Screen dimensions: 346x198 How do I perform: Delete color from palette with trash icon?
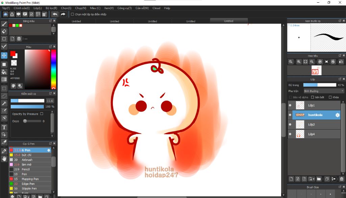(x=19, y=39)
